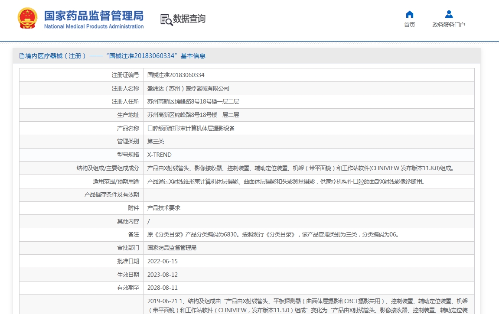Image resolution: width=499 pixels, height=314 pixels.
Task: Open the 政务服务门户 link
Action: 449,25
